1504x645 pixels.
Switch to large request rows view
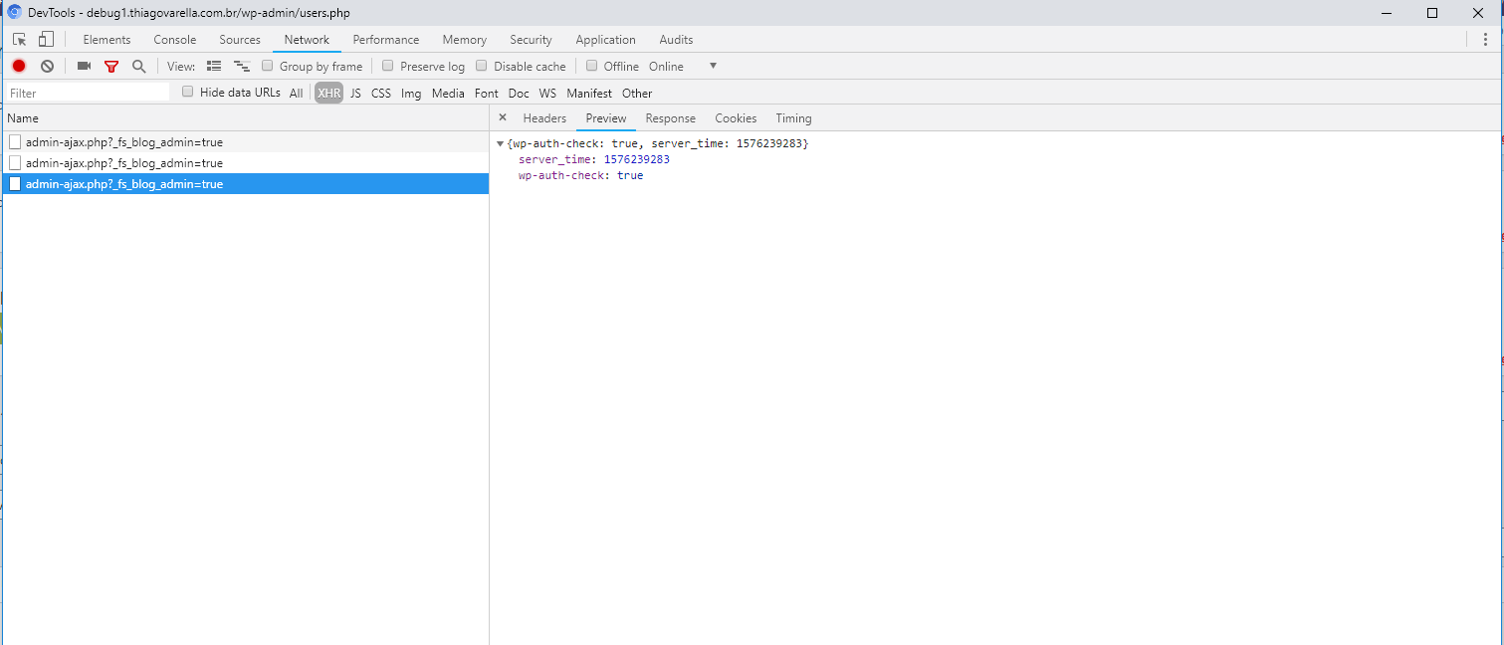[214, 66]
